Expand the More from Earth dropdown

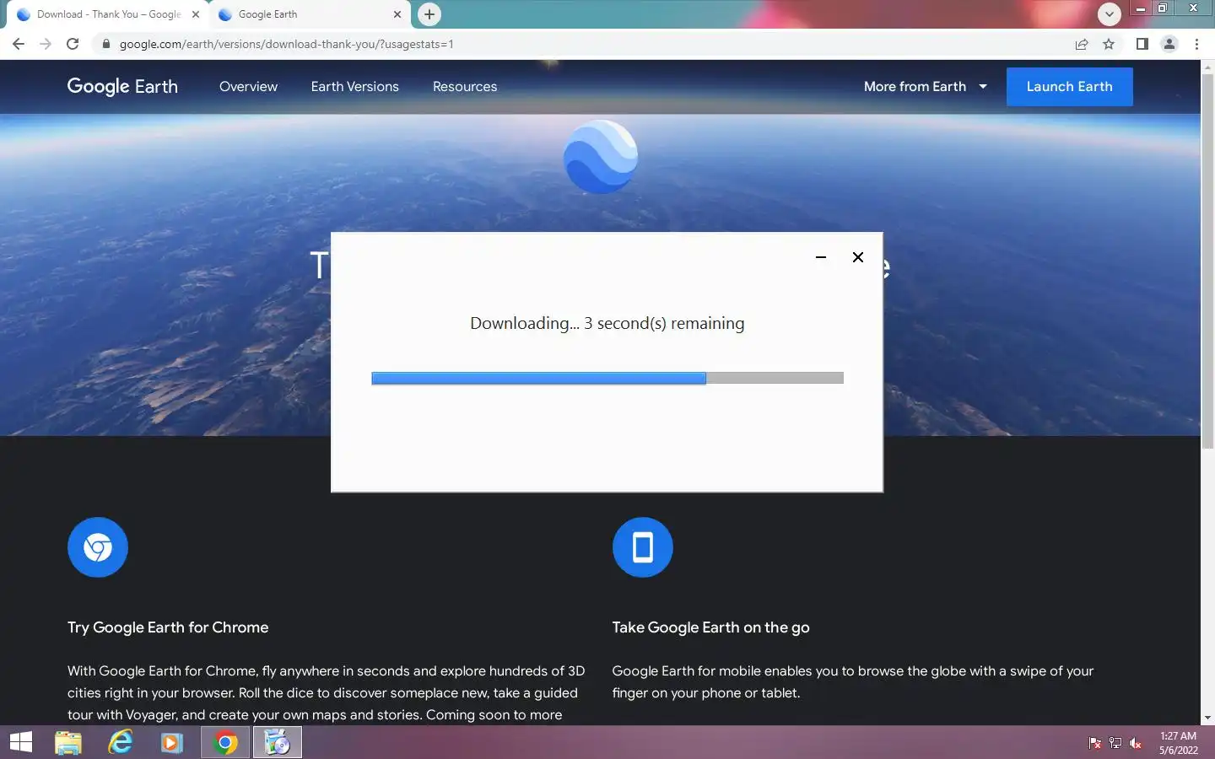point(925,87)
